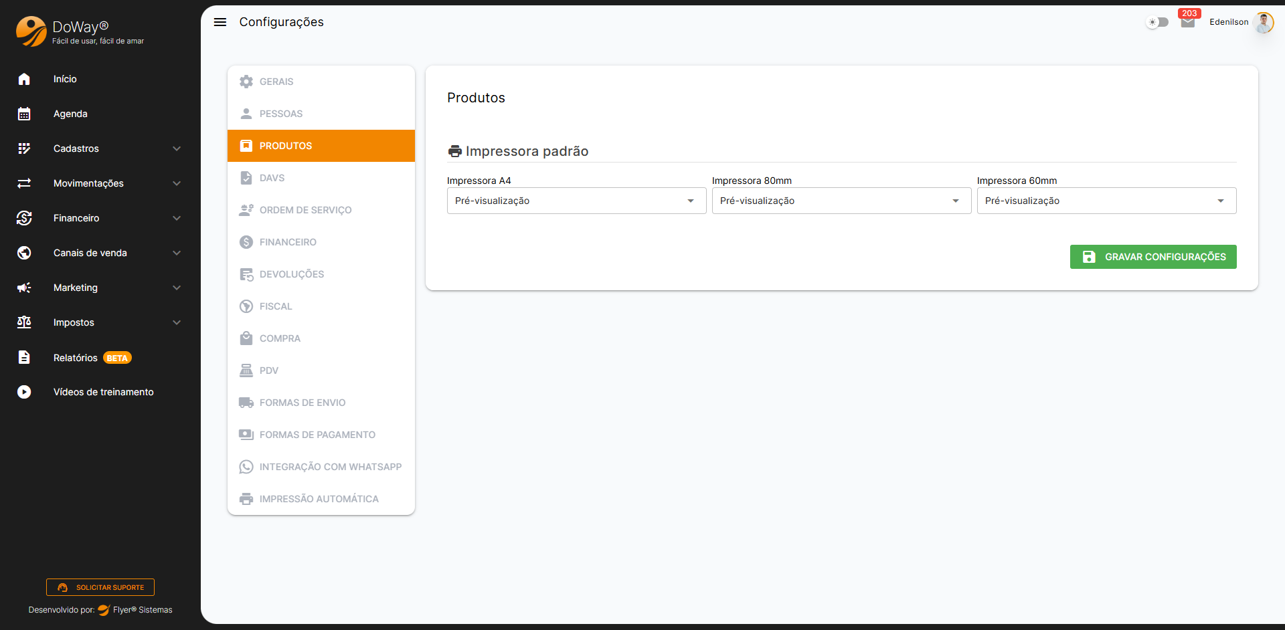Open the hamburger menu icon
1285x630 pixels.
220,22
